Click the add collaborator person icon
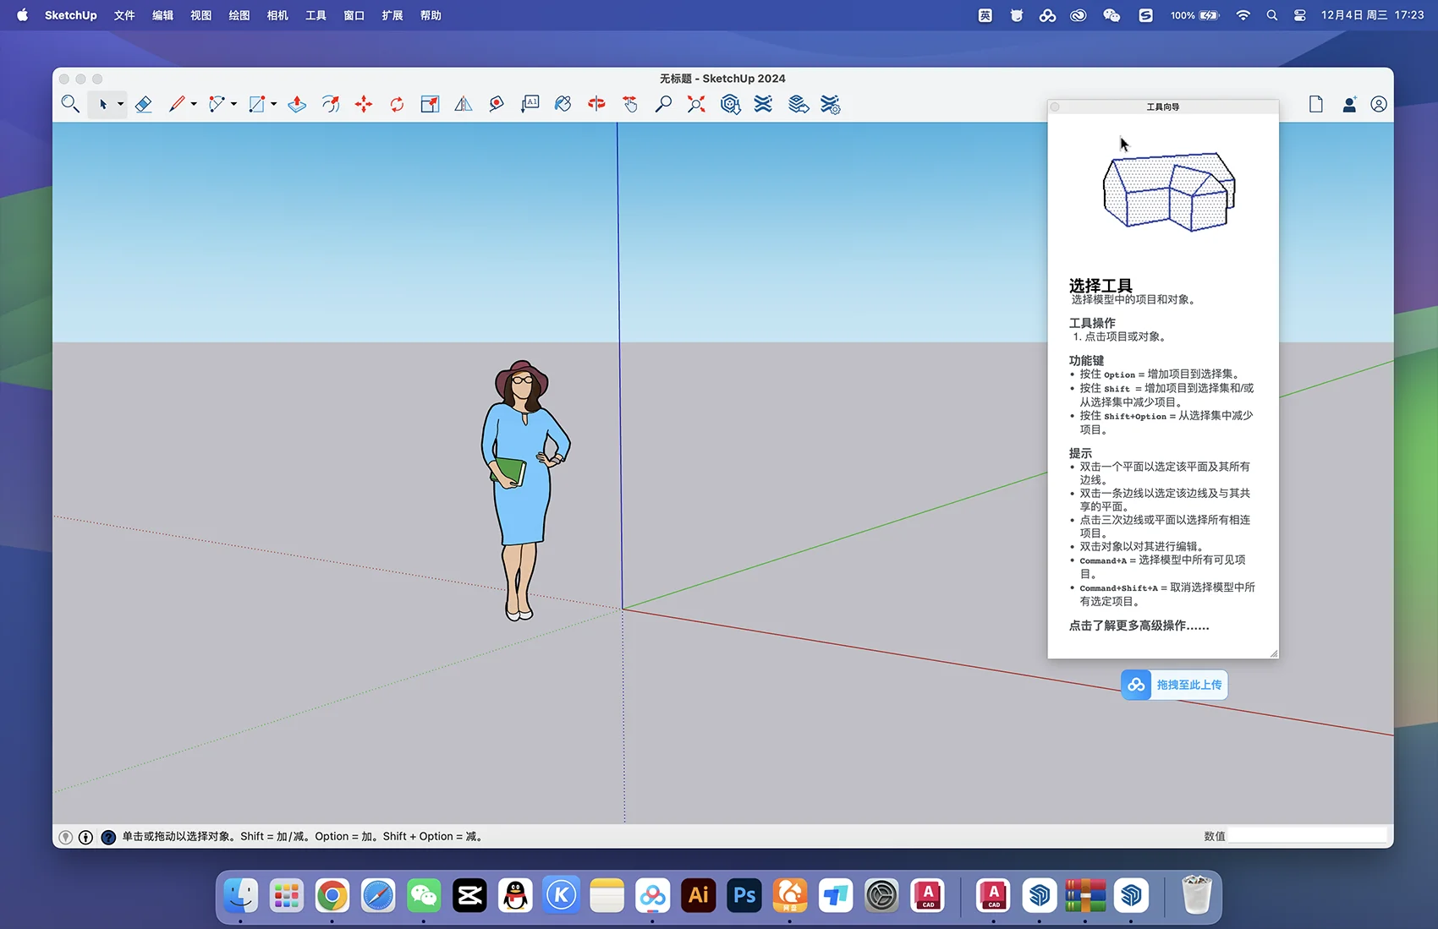 point(1349,104)
